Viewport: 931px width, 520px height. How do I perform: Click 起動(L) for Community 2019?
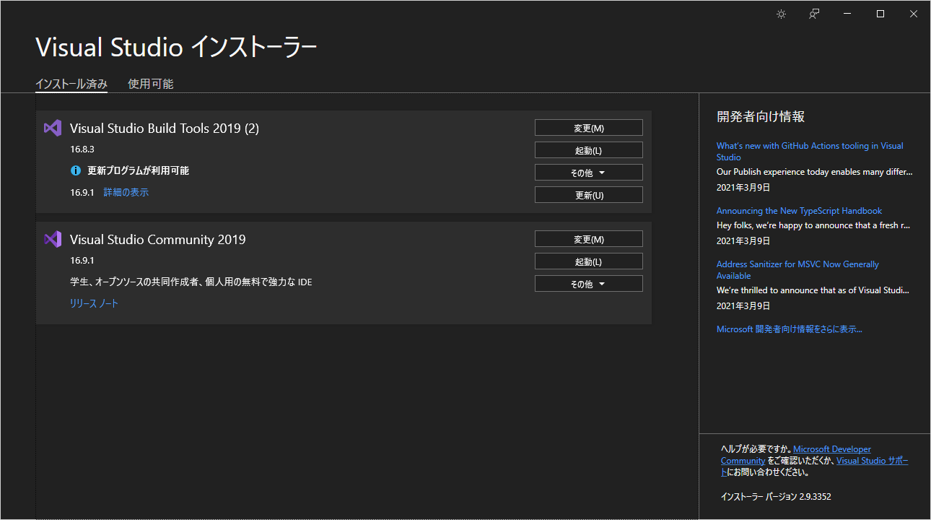(589, 261)
